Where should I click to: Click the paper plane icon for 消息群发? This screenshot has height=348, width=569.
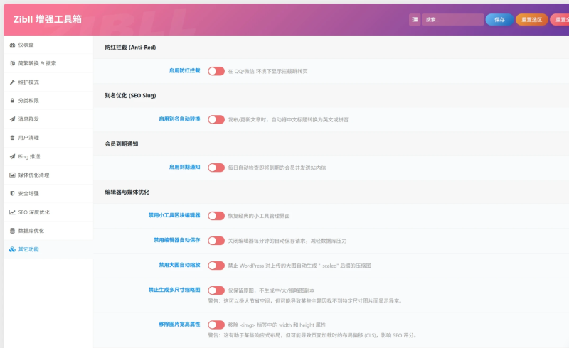[12, 119]
